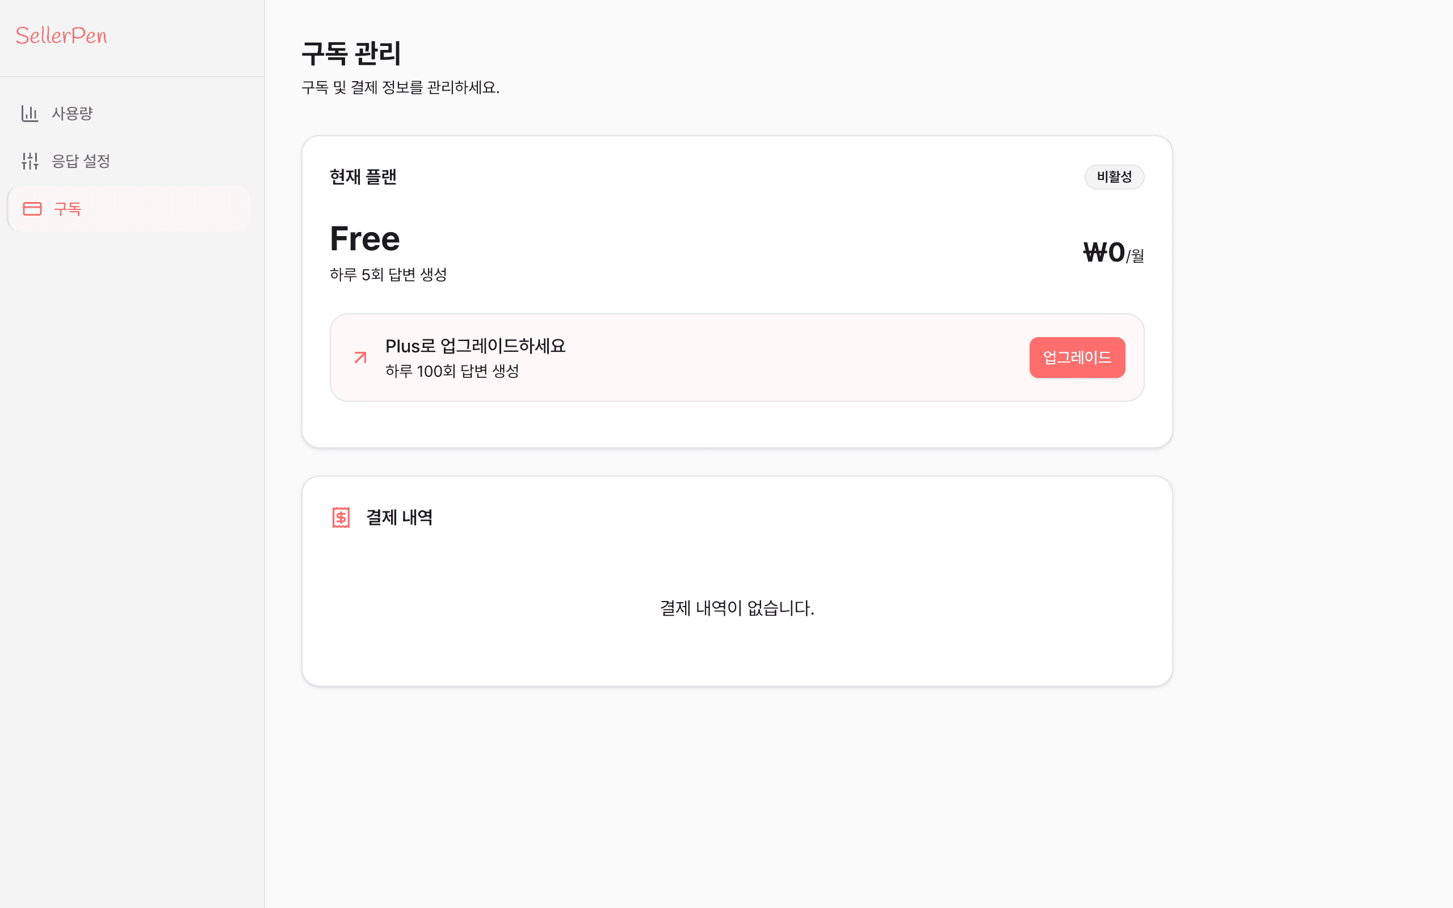Click the dollar symbol inside the billing history icon
The height and width of the screenshot is (908, 1453).
coord(341,518)
